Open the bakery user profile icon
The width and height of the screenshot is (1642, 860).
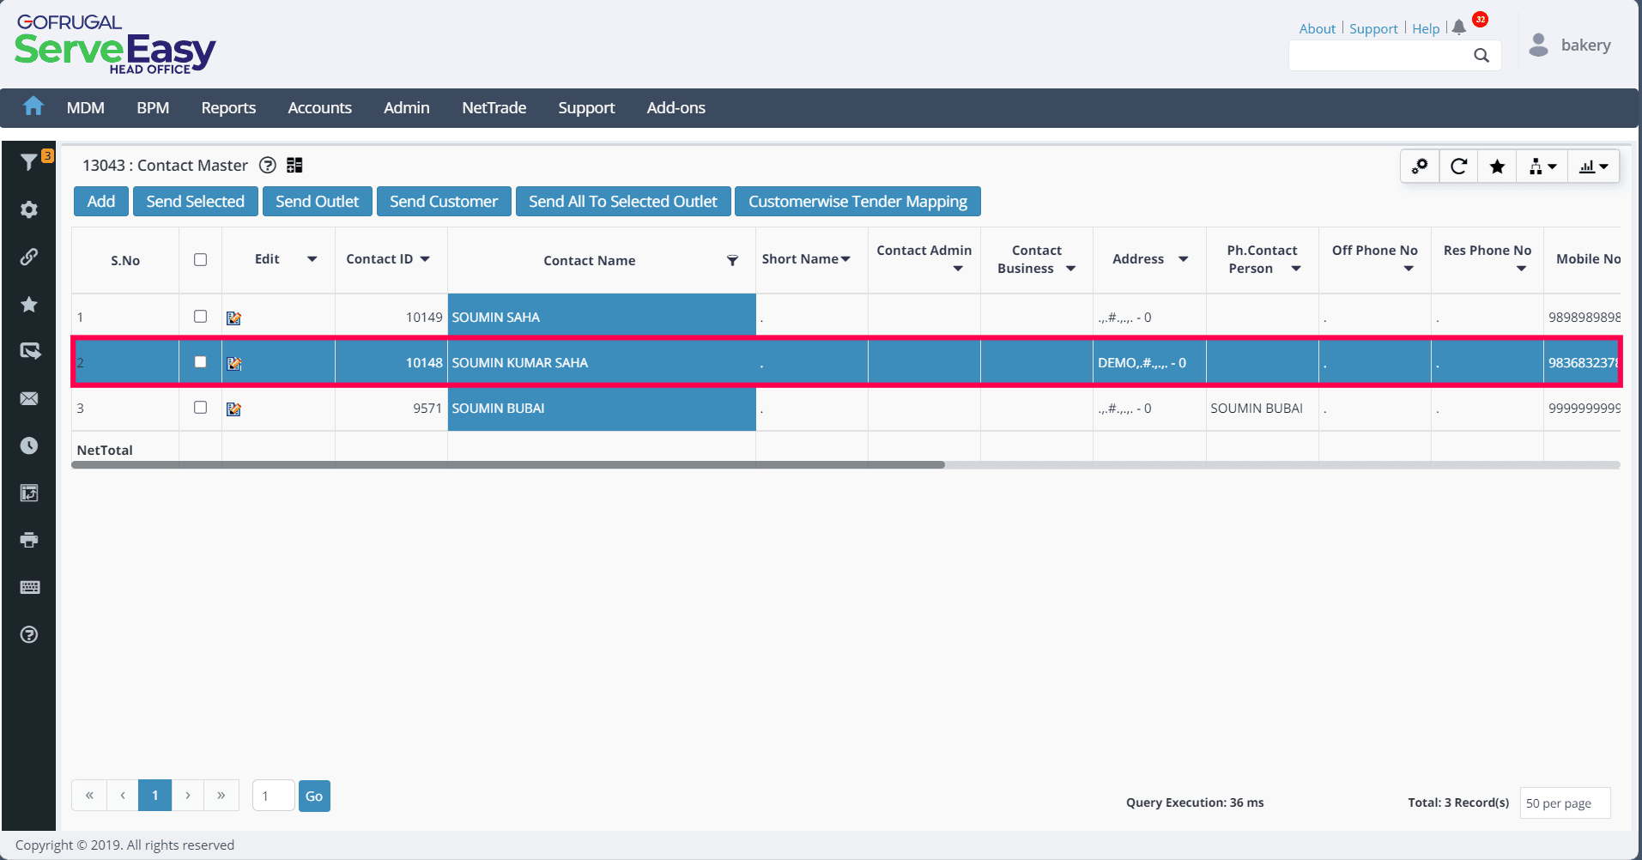[1539, 45]
